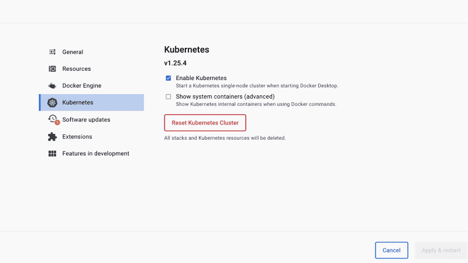Image resolution: width=468 pixels, height=263 pixels.
Task: Switch to Features in development label
Action: click(x=95, y=154)
